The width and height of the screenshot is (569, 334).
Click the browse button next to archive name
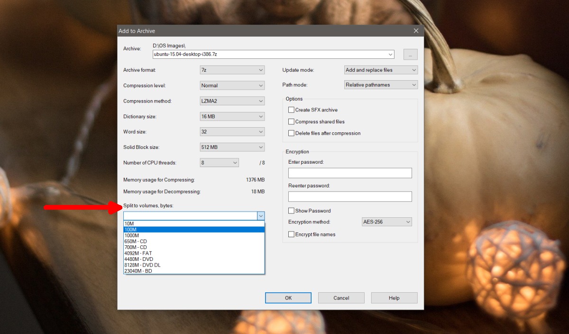pos(410,54)
